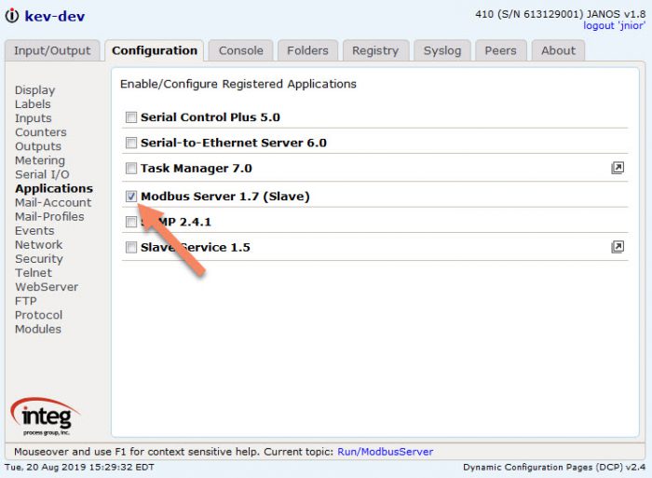Open the Run/ModbusServer help topic link
The height and width of the screenshot is (478, 652).
(x=385, y=451)
